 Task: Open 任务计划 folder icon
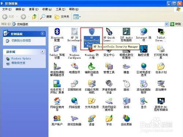tap(161, 66)
